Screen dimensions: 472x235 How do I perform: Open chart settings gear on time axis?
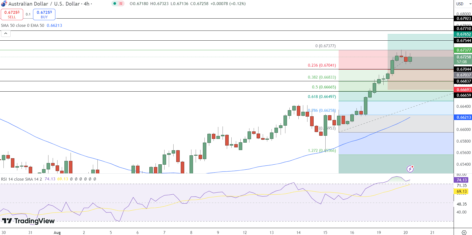coord(464,232)
